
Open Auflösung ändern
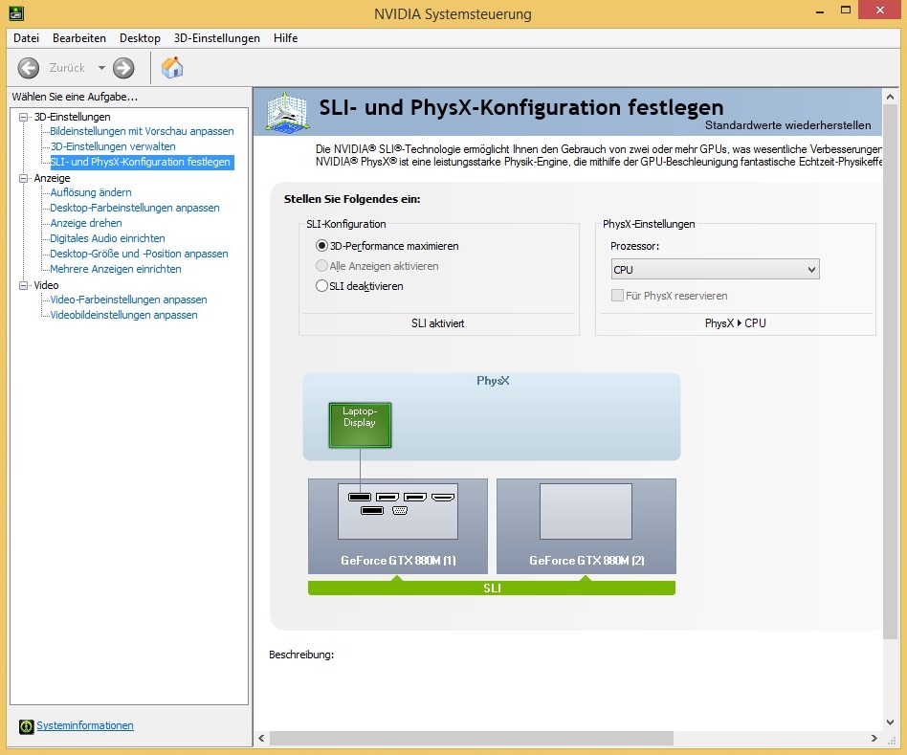point(91,192)
